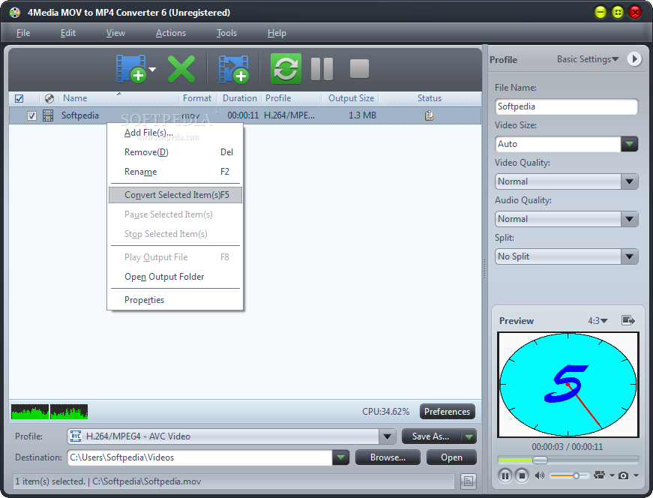Click the File Name input field

566,106
